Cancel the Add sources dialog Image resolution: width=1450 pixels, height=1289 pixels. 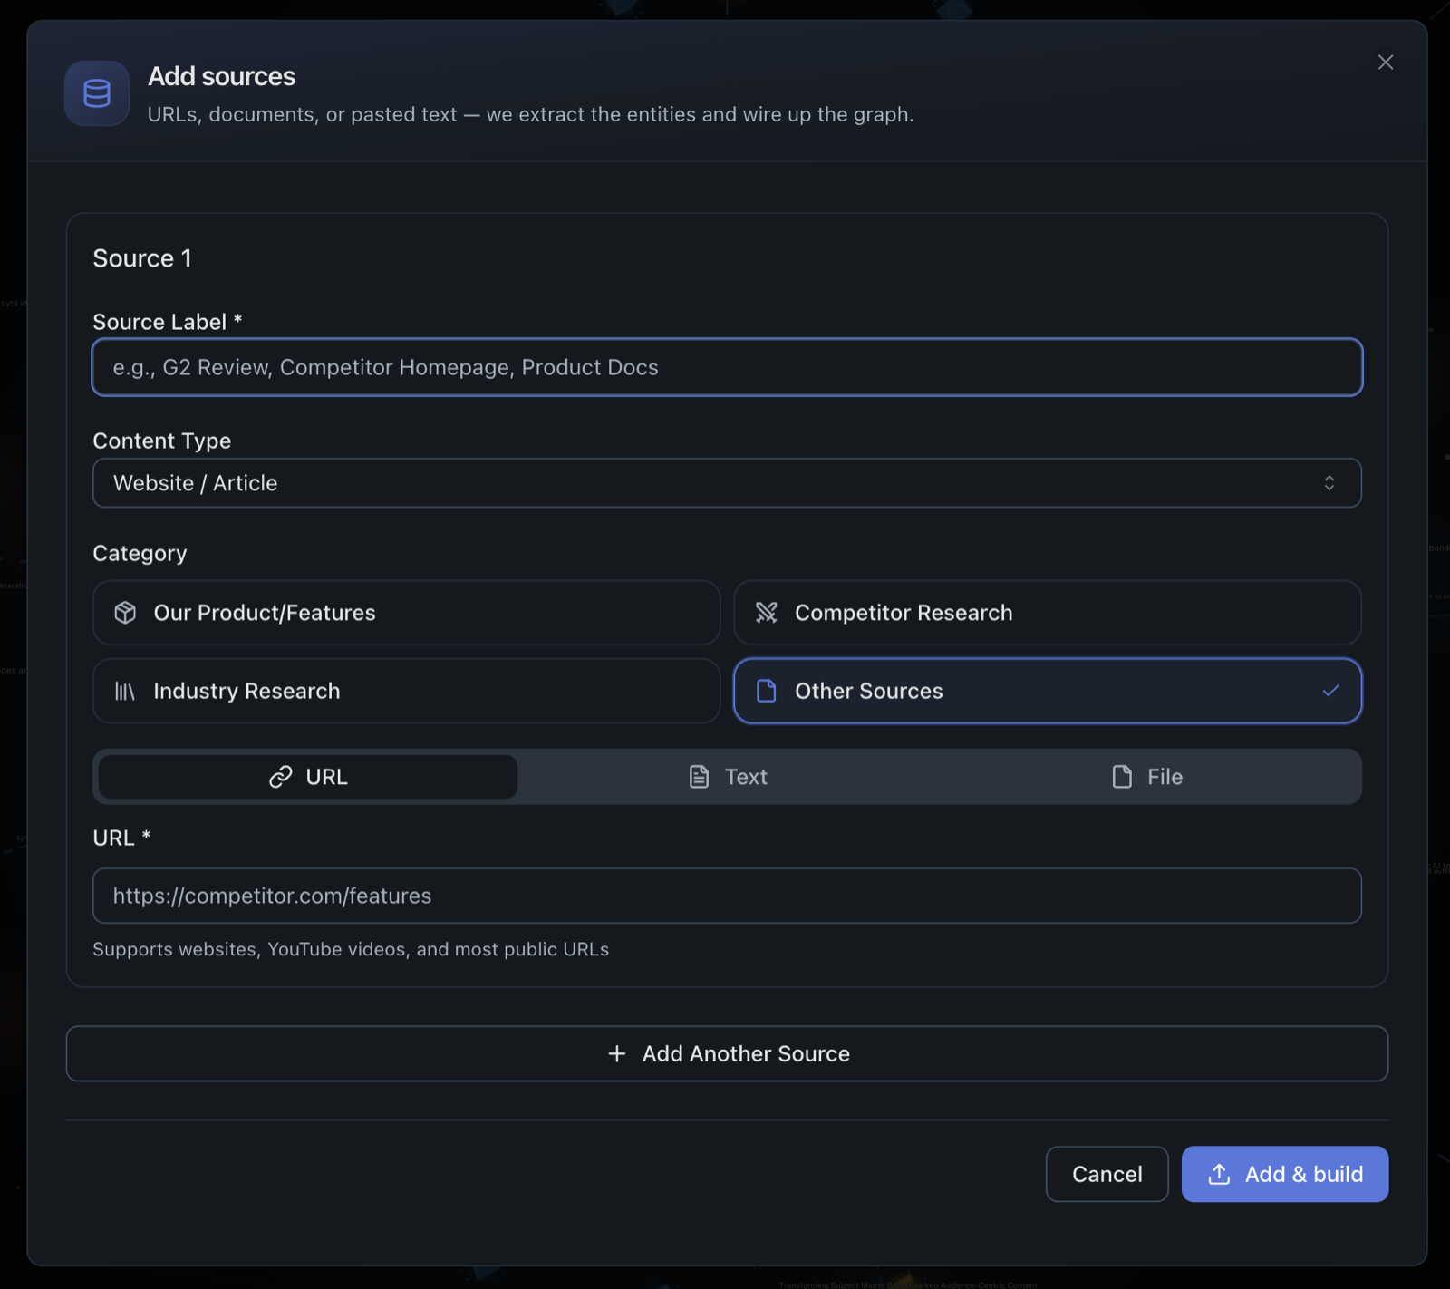coord(1107,1174)
